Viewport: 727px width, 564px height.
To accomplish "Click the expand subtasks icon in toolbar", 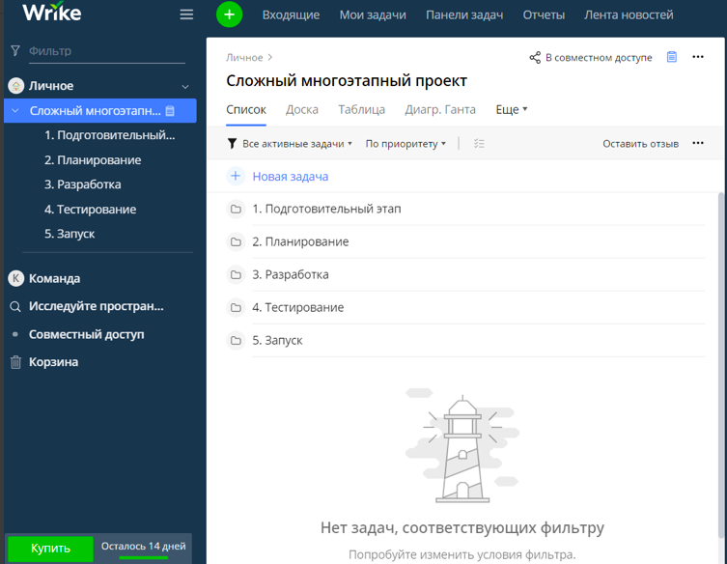I will [x=479, y=144].
